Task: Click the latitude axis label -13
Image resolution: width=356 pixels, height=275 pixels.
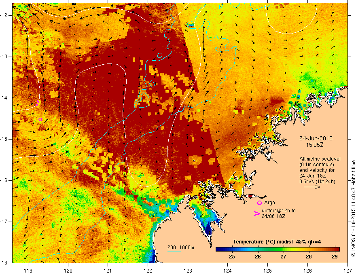Action: pos(4,57)
